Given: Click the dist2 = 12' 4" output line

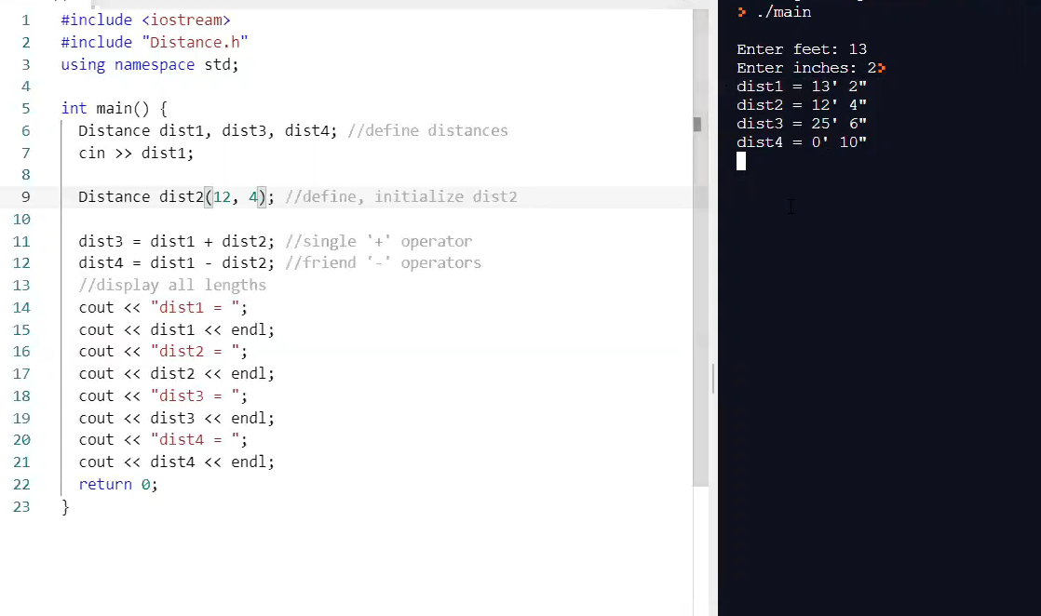Looking at the screenshot, I should (x=799, y=104).
